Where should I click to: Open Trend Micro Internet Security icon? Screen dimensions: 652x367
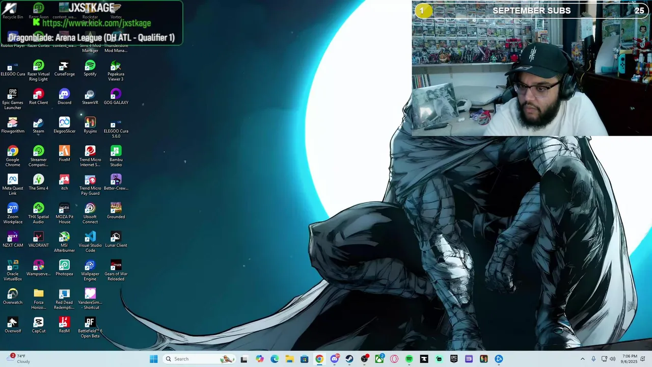[x=90, y=156]
